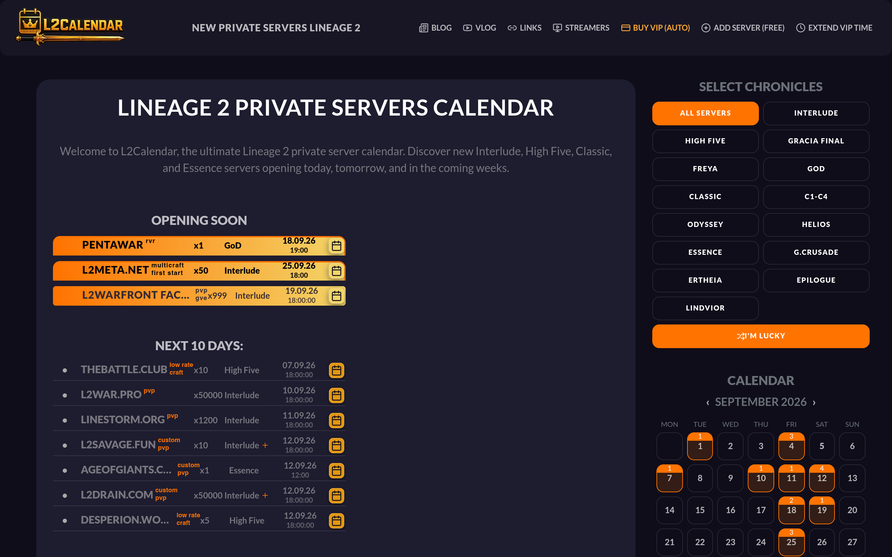Open the L2WARFRONT FAC... server link

pyautogui.click(x=136, y=295)
